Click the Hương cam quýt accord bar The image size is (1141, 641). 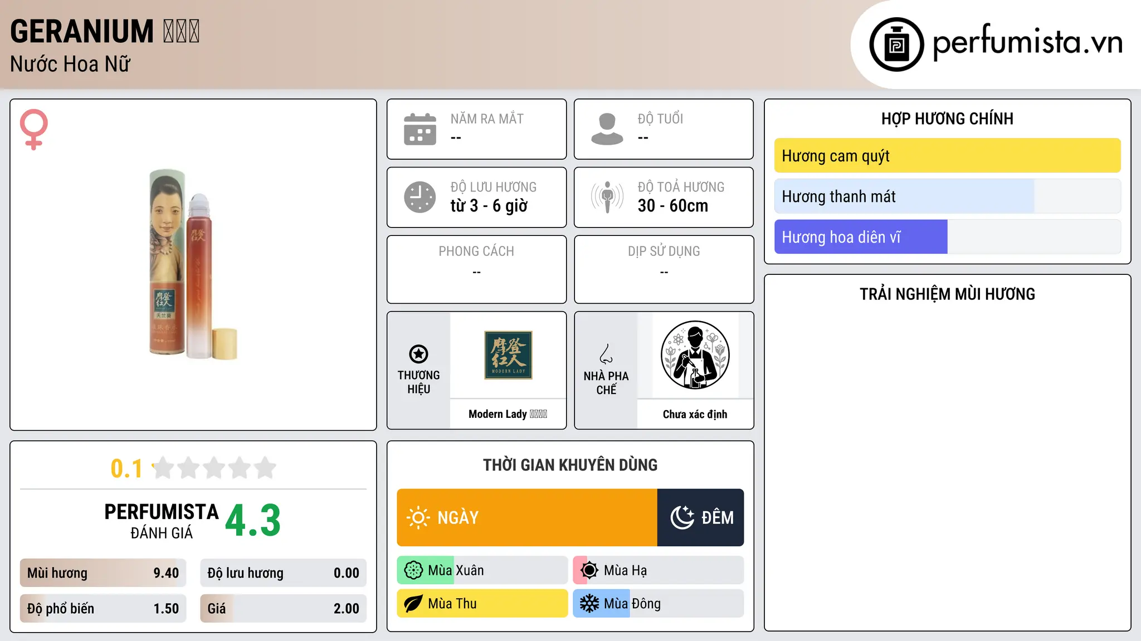[947, 156]
